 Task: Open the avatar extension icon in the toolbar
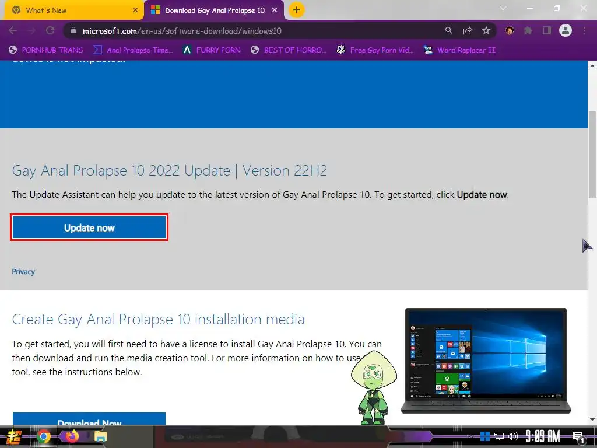point(510,30)
